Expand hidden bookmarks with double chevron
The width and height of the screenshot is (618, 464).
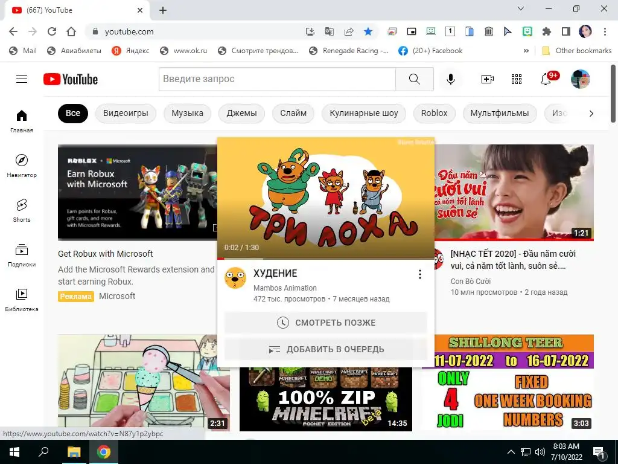tap(526, 51)
